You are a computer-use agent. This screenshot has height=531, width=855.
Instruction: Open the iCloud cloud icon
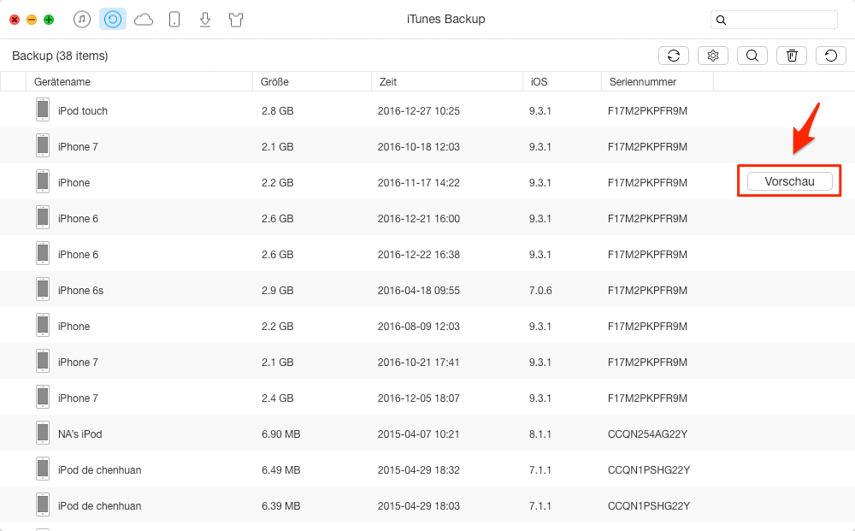pos(144,21)
